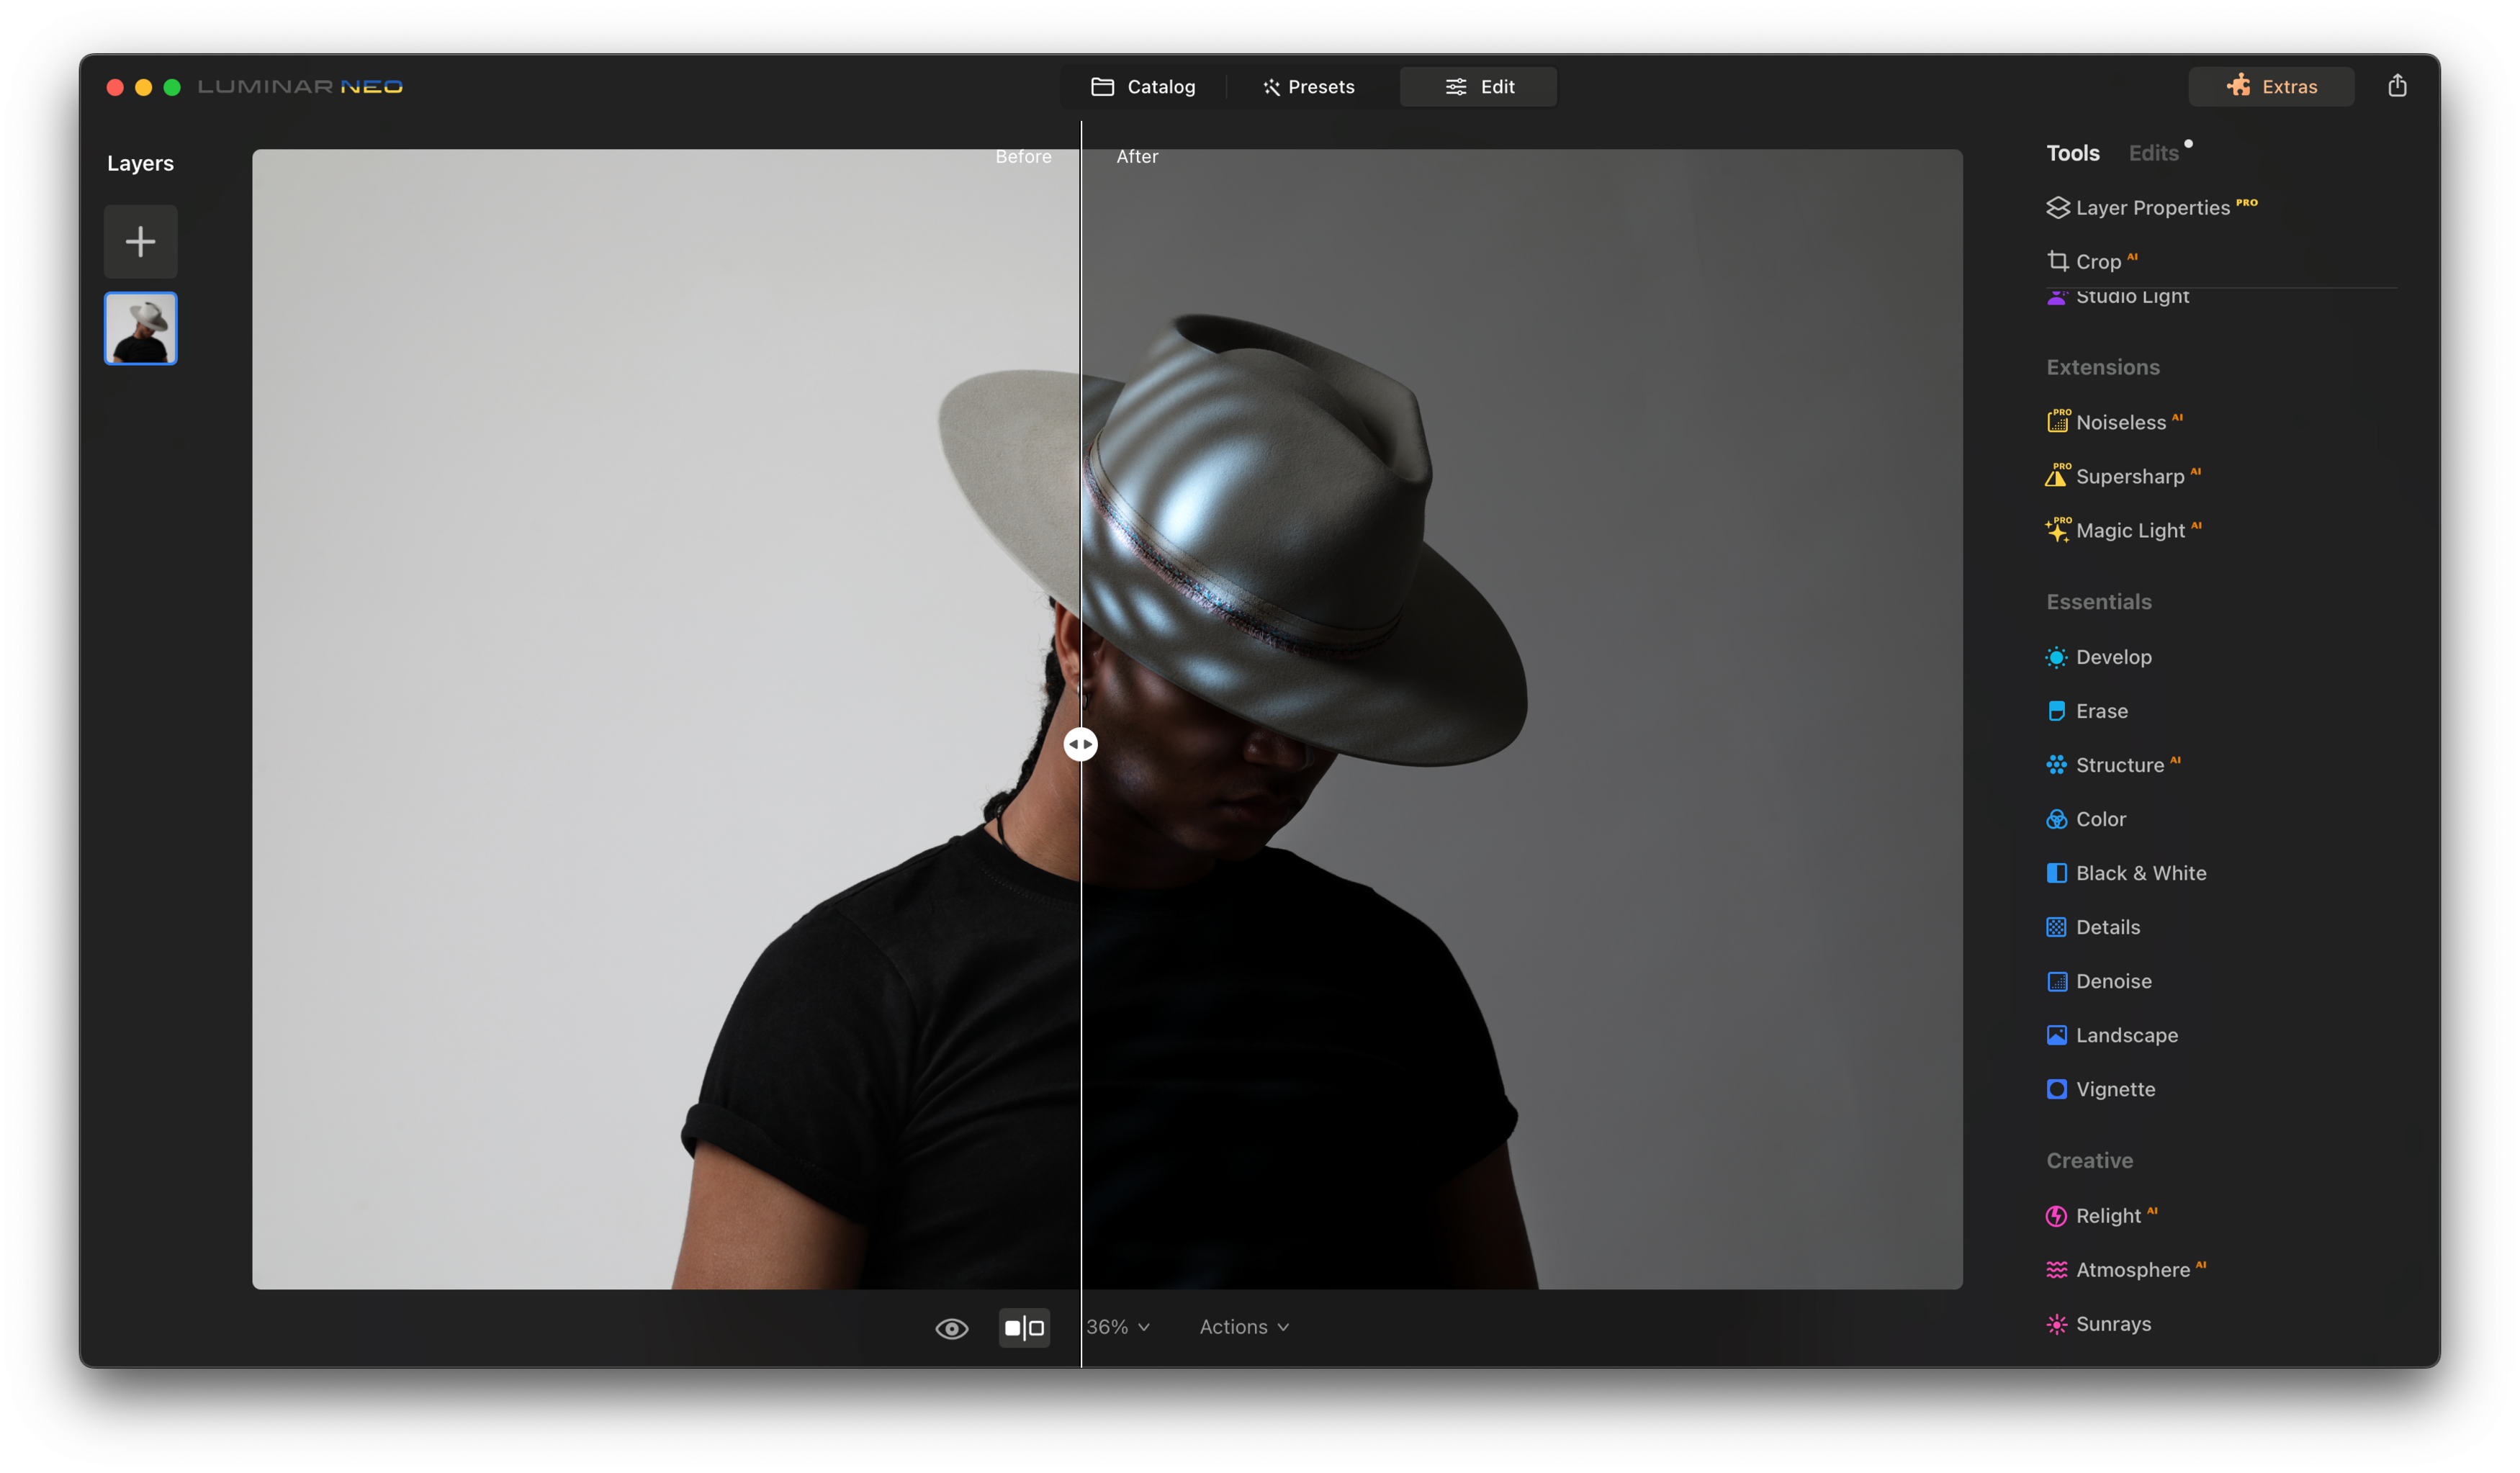Screen dimensions: 2520x1473
Task: Click the Extras button
Action: pos(2273,86)
